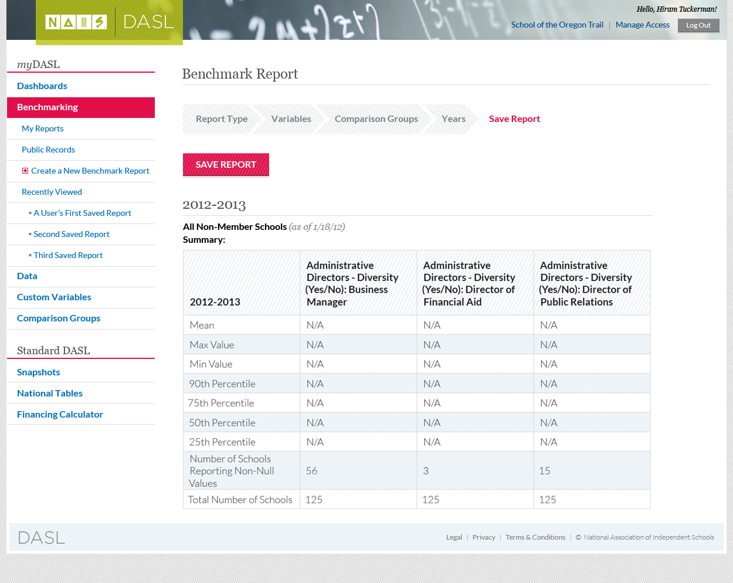Open Manage Access
The height and width of the screenshot is (583, 733).
643,25
